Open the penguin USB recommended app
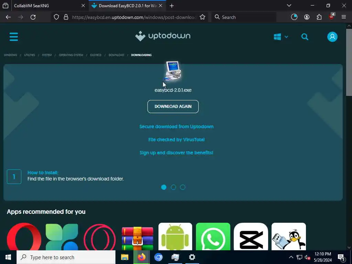 pos(289,236)
